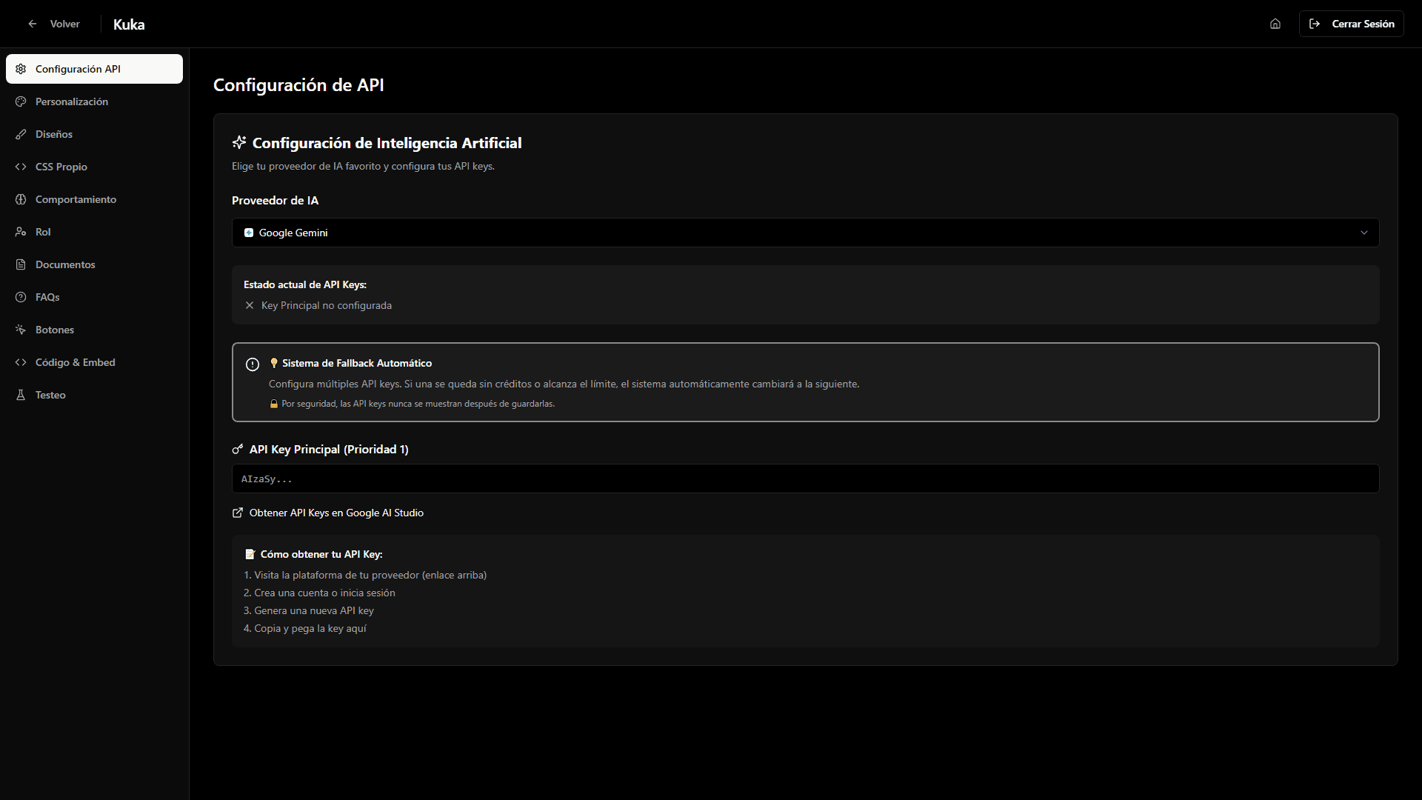This screenshot has height=800, width=1422.
Task: Expand the Google Gemini provider selector chevron
Action: (1365, 232)
